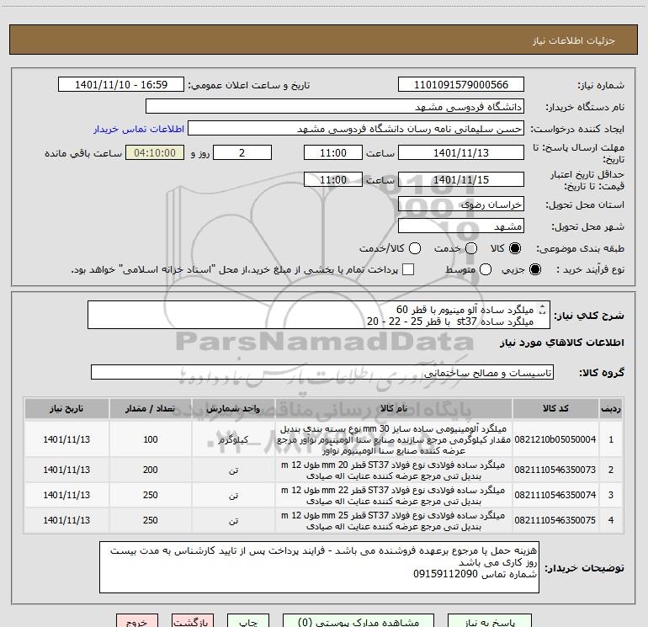Click the ST37 قطر 20 mm item name
This screenshot has height=627, width=648.
(x=394, y=470)
